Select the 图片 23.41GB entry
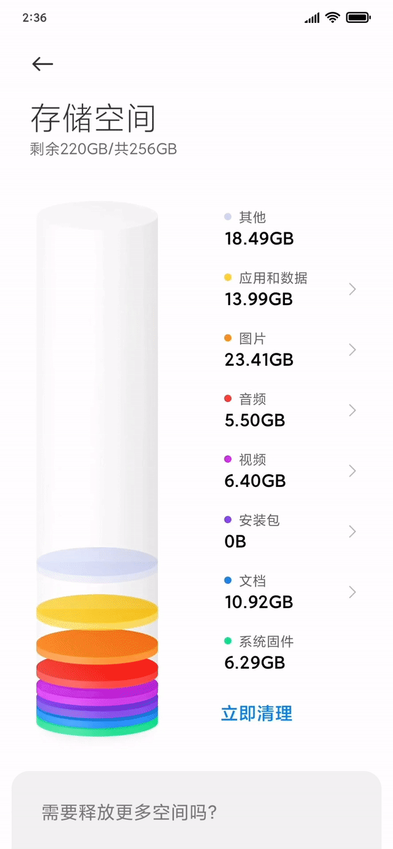 tap(291, 350)
